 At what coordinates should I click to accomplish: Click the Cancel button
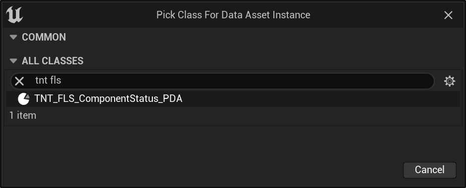(429, 170)
